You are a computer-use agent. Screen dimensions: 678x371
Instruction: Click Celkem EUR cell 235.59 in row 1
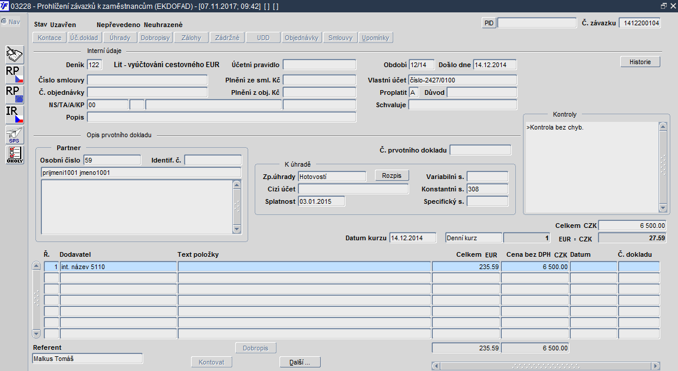(466, 267)
